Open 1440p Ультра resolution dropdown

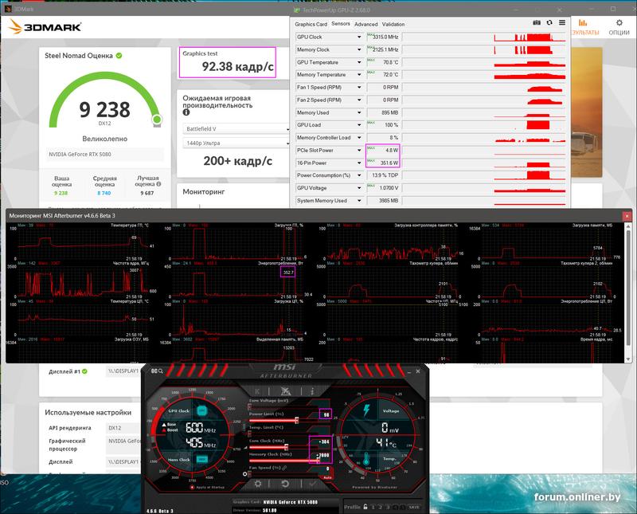tap(235, 143)
